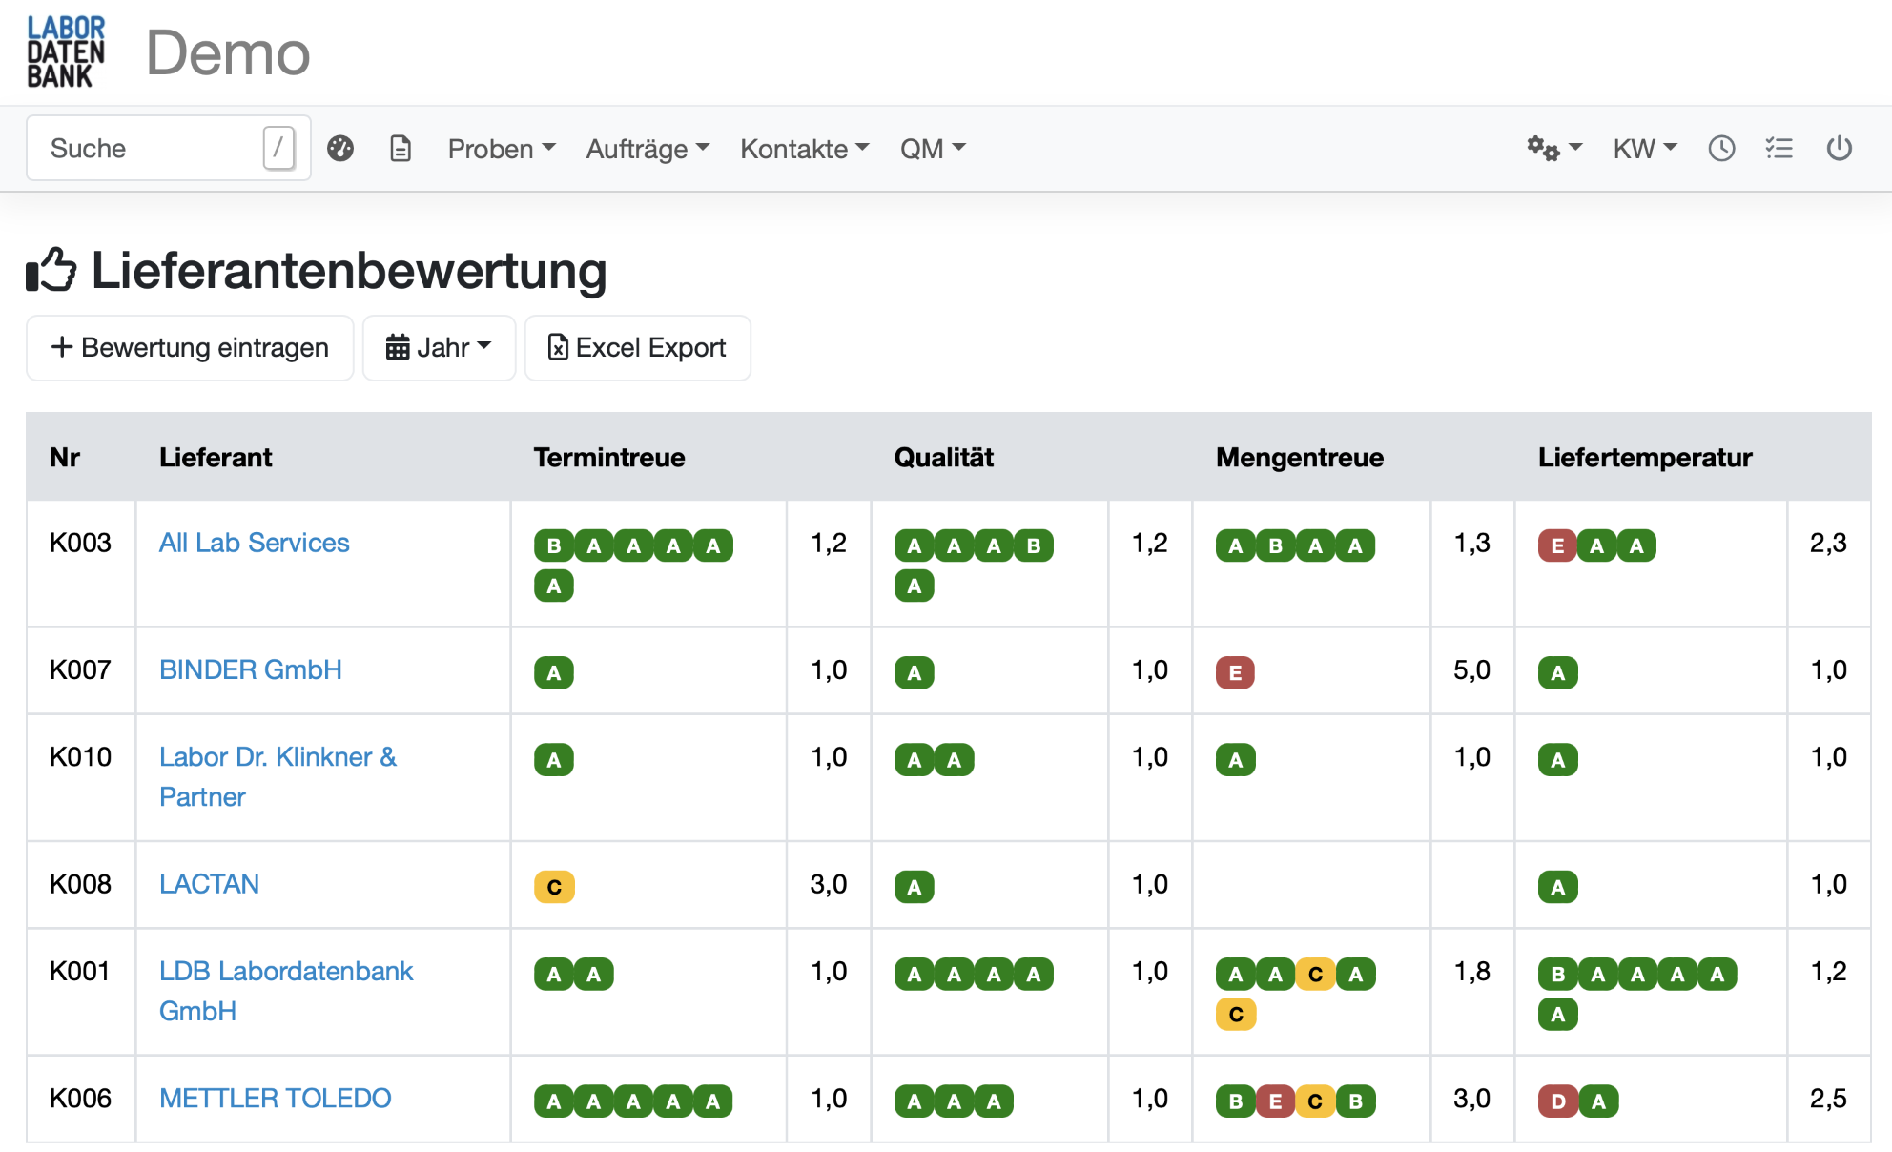Open METTLER TOLEDO supplier link

click(275, 1099)
